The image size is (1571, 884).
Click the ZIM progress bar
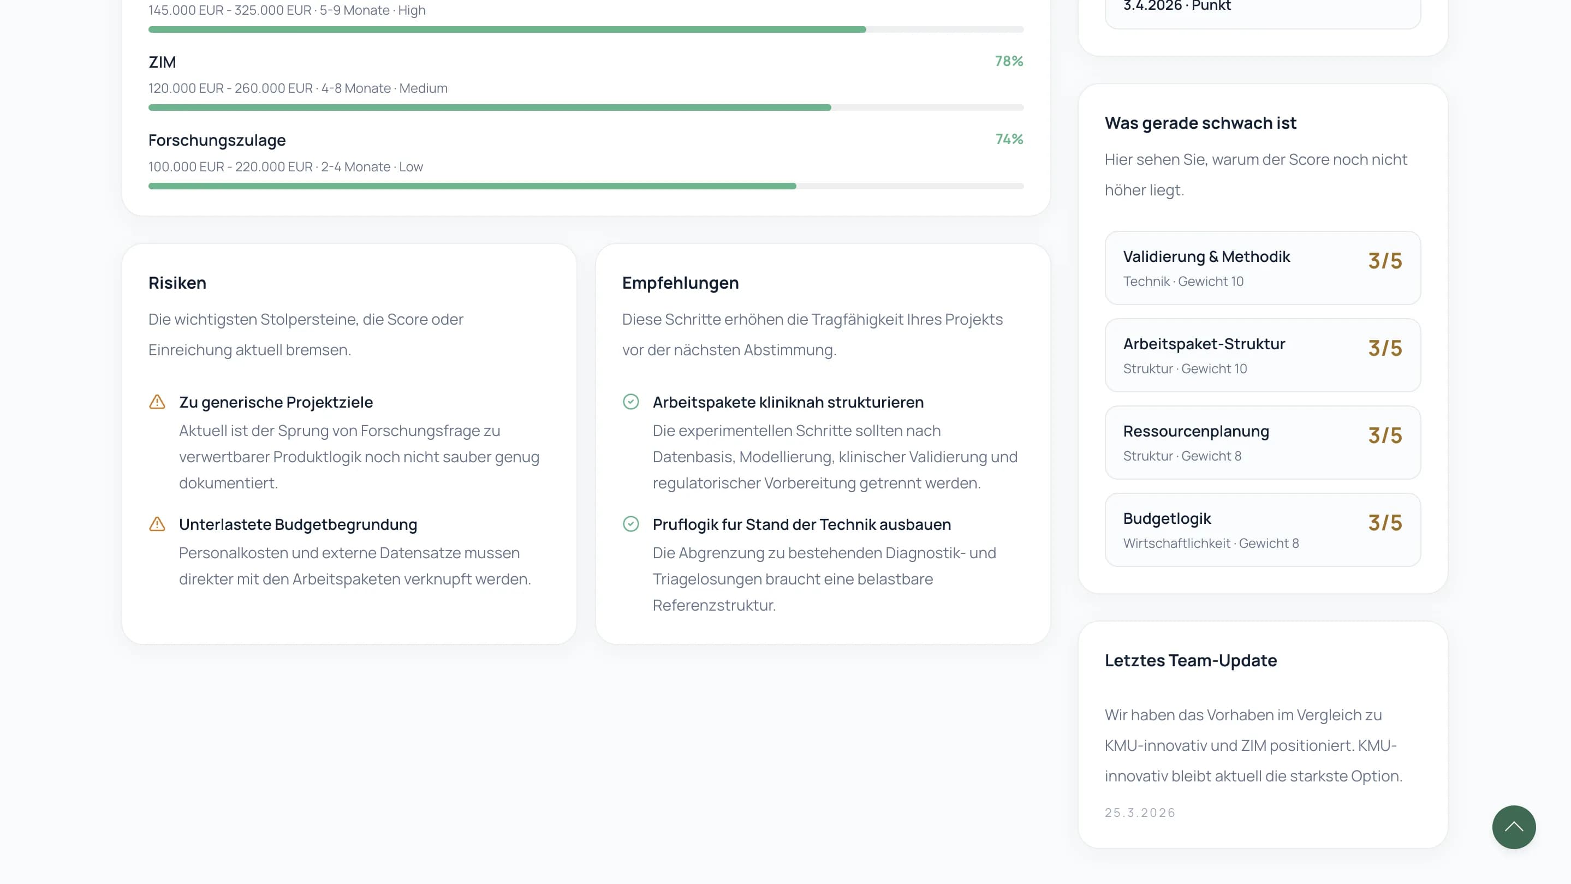[x=586, y=107]
